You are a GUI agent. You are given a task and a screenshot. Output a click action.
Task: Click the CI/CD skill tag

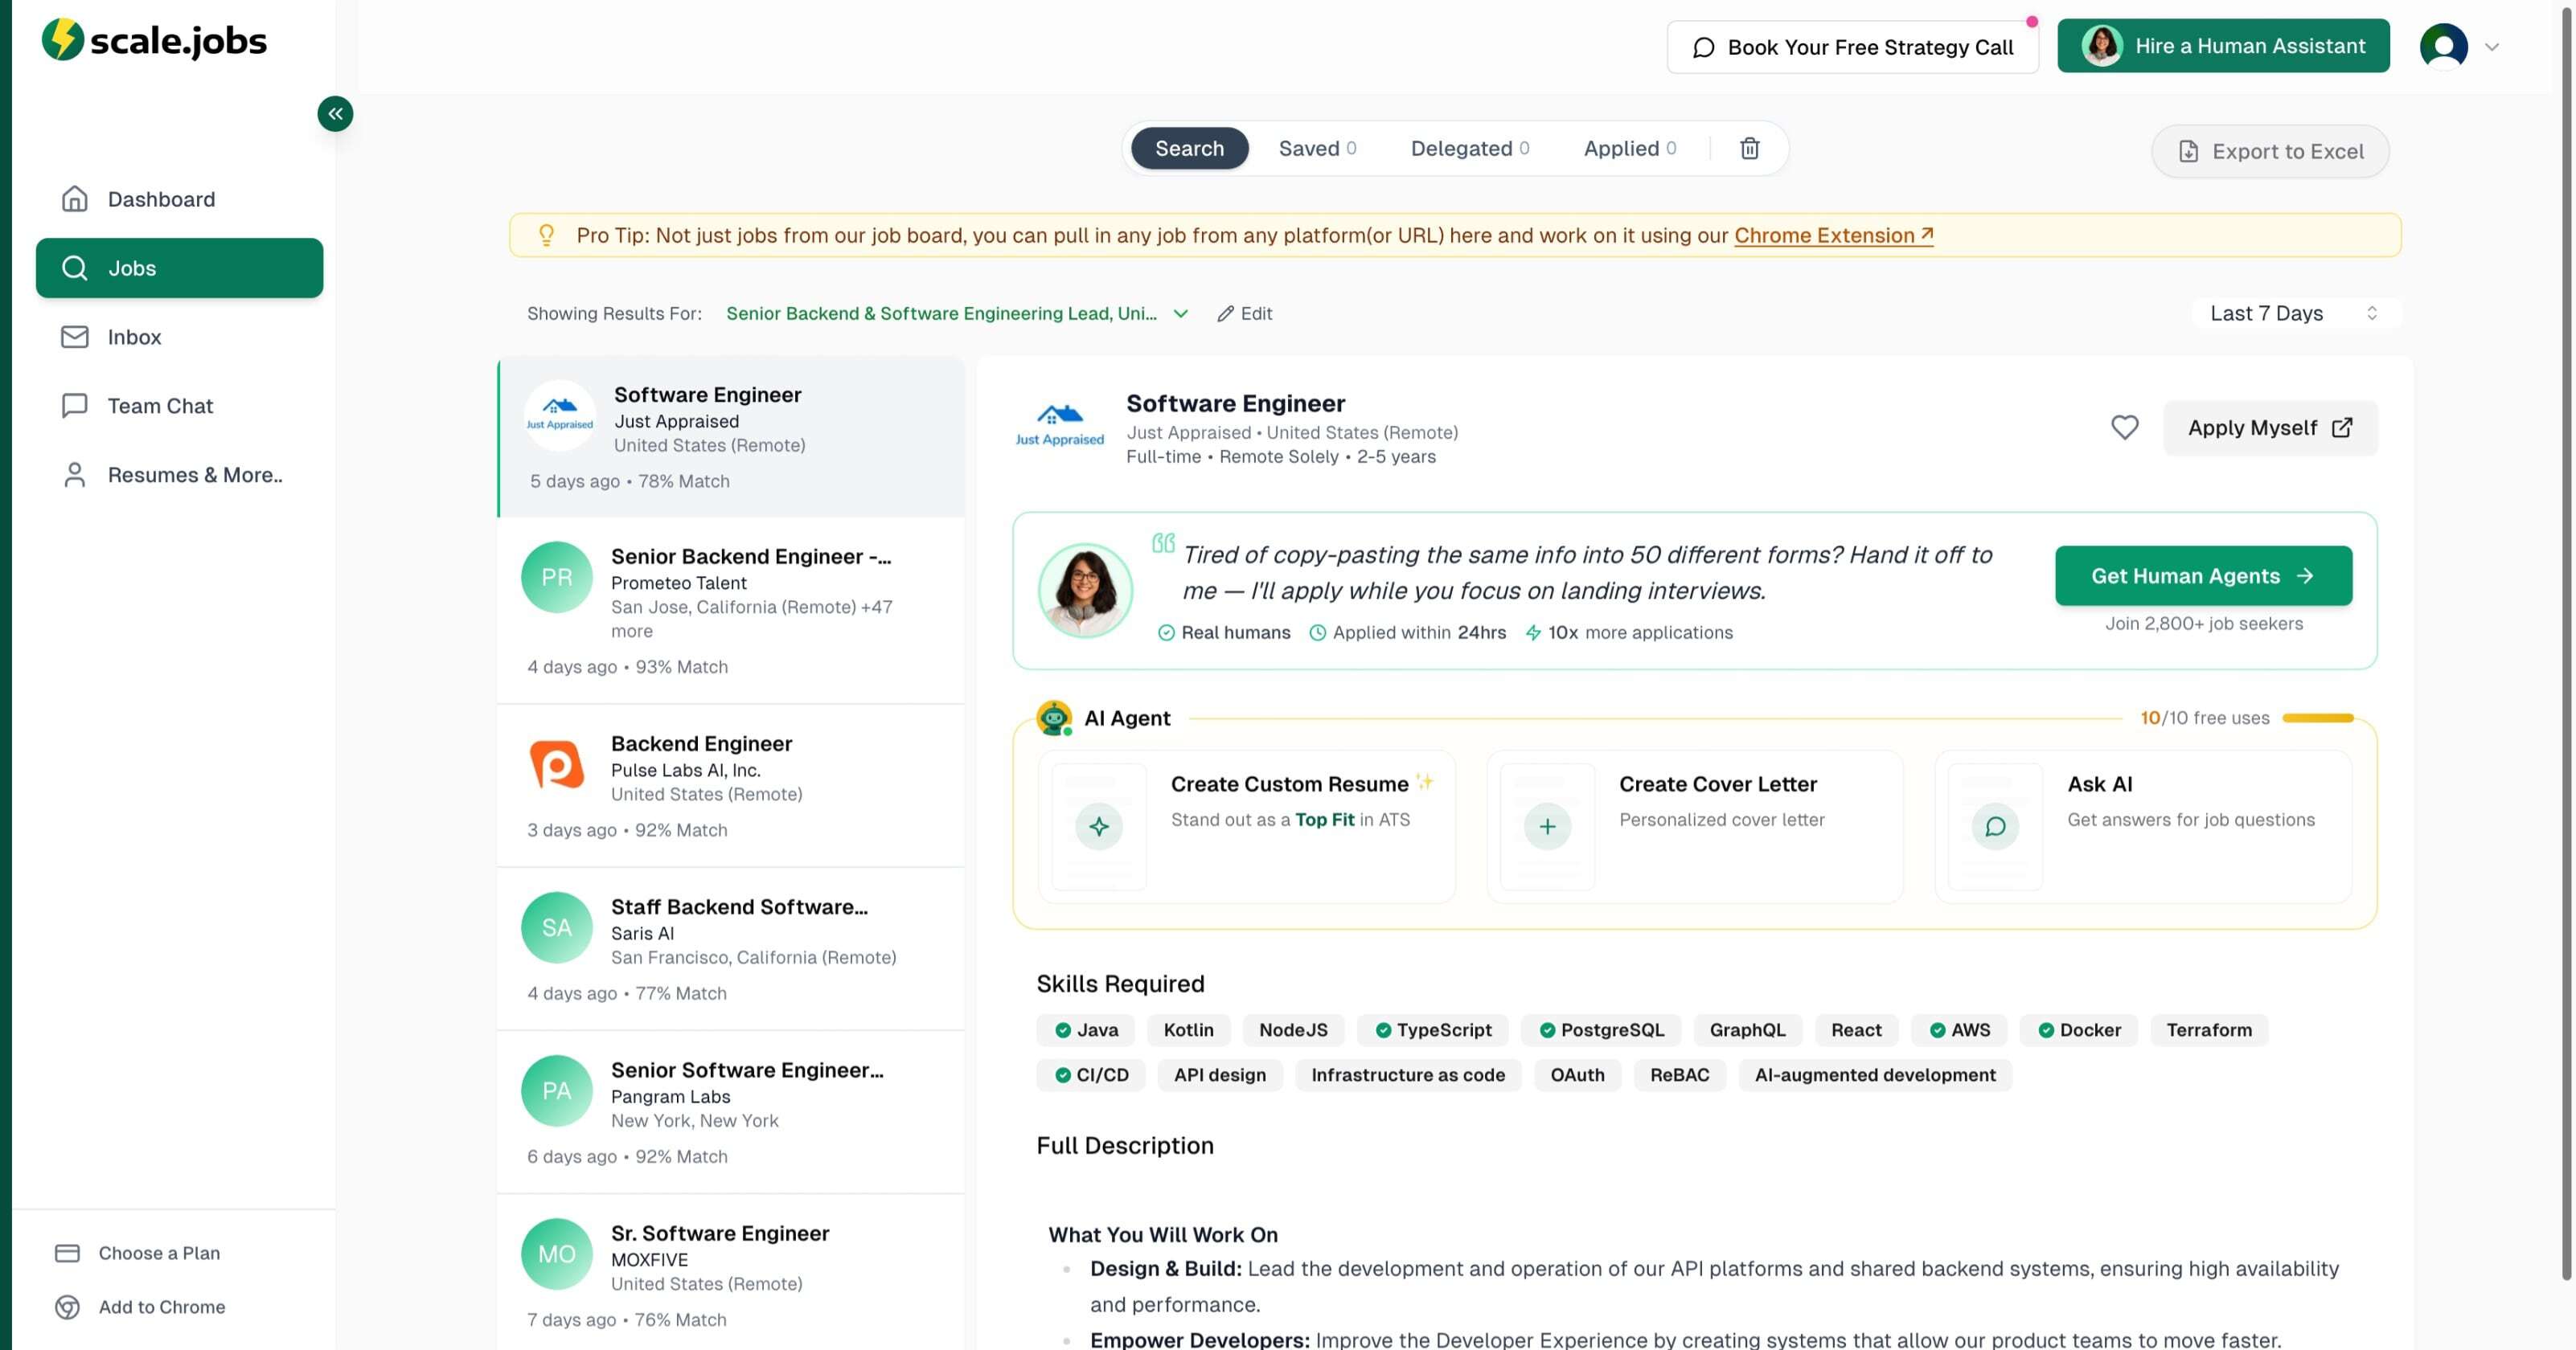tap(1091, 1075)
